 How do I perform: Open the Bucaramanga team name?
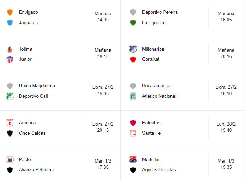pyautogui.click(x=156, y=86)
